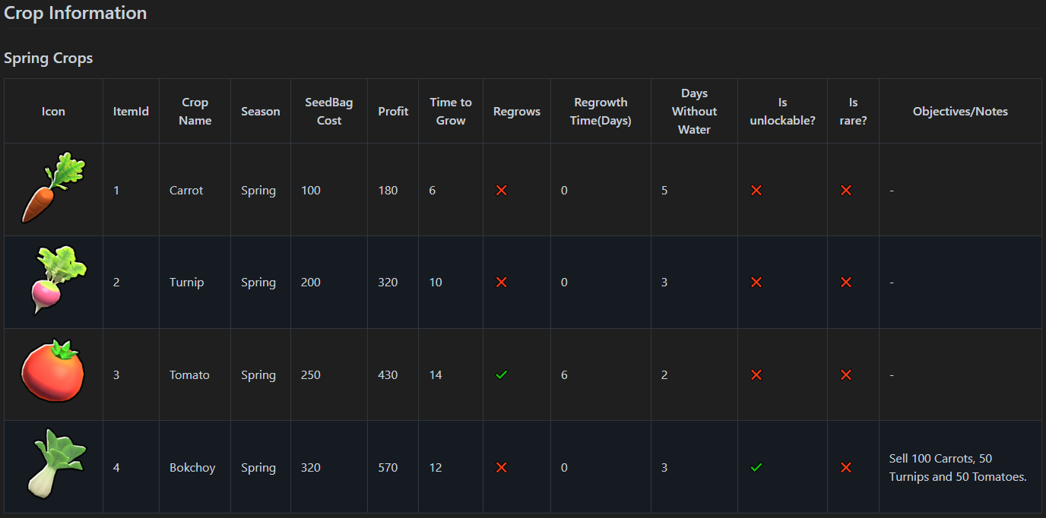This screenshot has height=518, width=1046.
Task: Click the Bokchoy objective note text
Action: coord(957,467)
